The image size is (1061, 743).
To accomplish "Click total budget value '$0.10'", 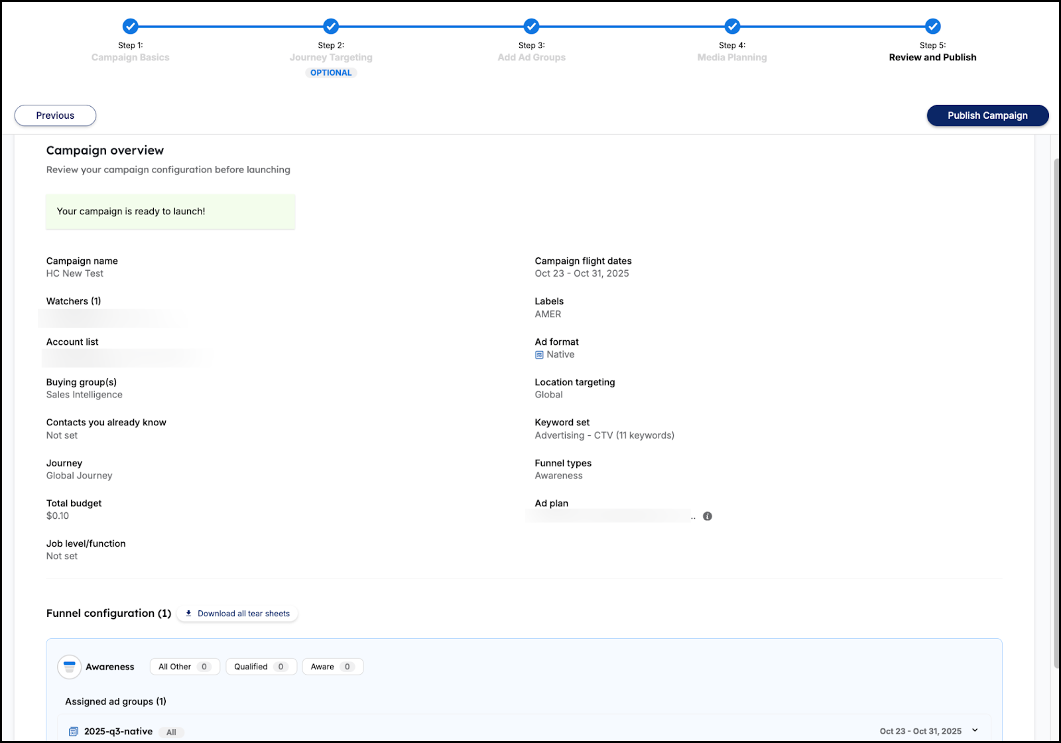I will [58, 516].
